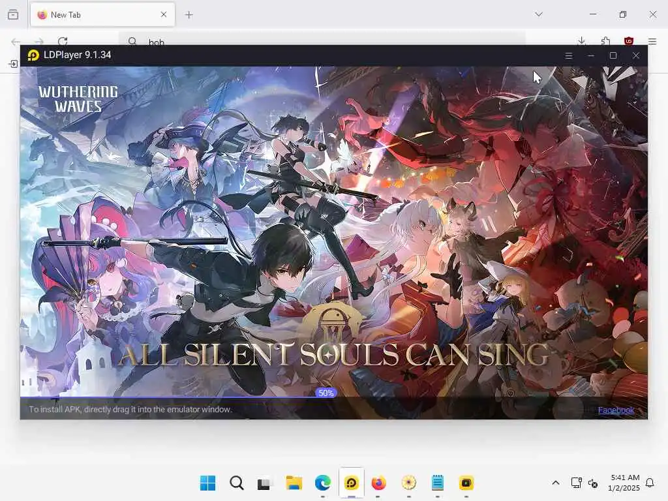
Task: Open Firefox application menu
Action: 652,41
